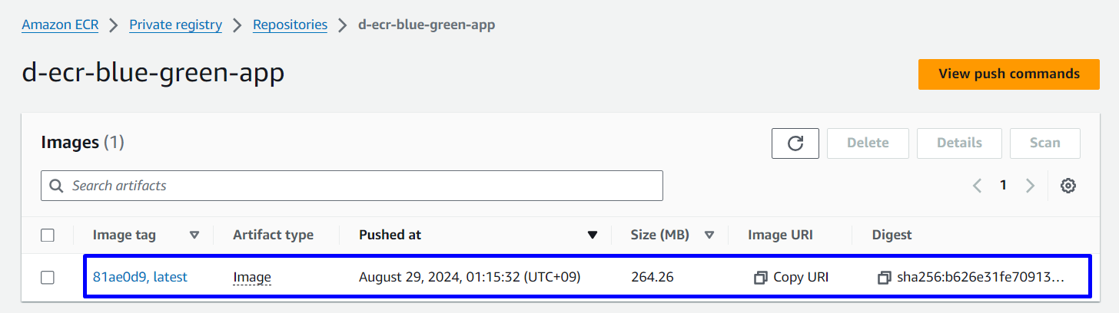Navigate to Amazon ECR breadcrumb

(x=60, y=25)
